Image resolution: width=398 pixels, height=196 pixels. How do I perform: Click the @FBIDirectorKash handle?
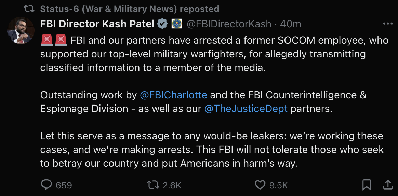click(229, 24)
